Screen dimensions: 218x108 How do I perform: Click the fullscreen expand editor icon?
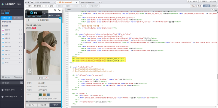[x=216, y=10]
